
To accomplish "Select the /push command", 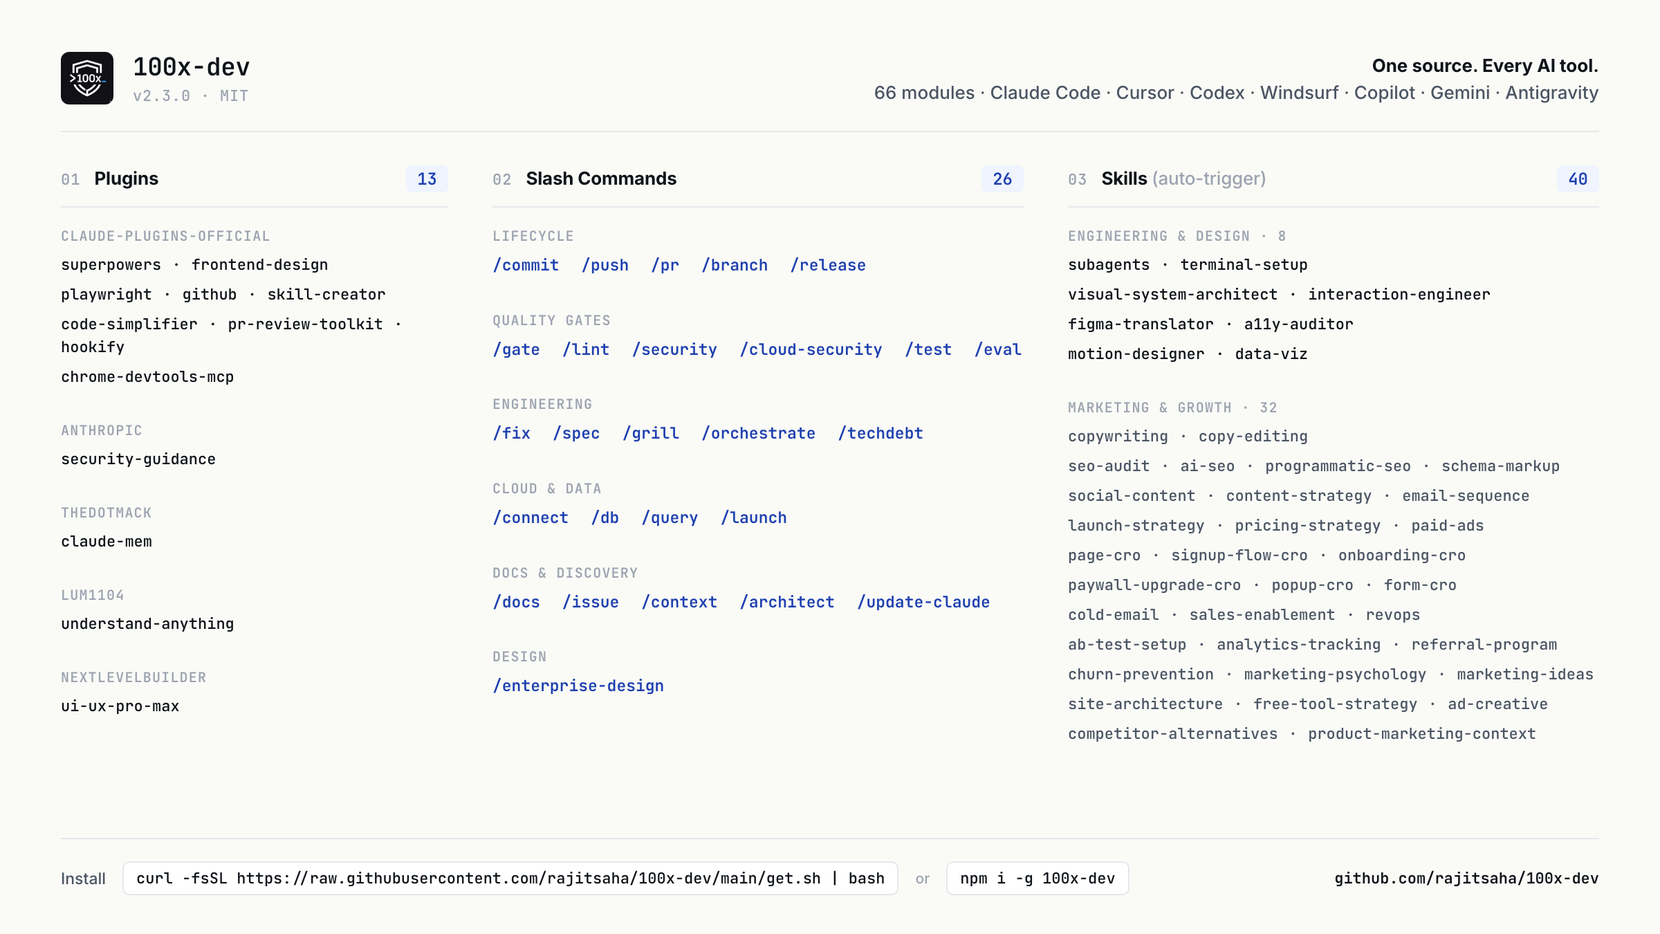I will (x=605, y=265).
